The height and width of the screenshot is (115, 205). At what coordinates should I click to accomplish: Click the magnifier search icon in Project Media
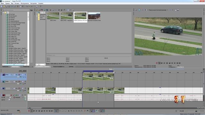(x=73, y=10)
